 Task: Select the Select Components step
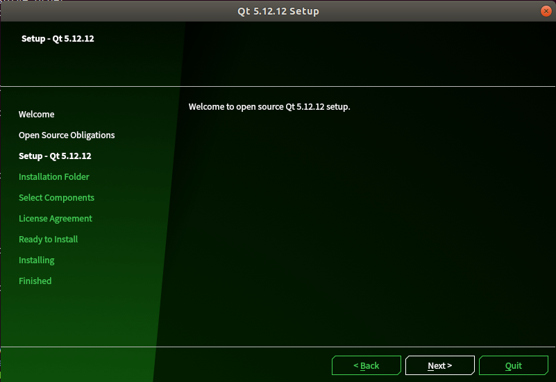point(56,197)
